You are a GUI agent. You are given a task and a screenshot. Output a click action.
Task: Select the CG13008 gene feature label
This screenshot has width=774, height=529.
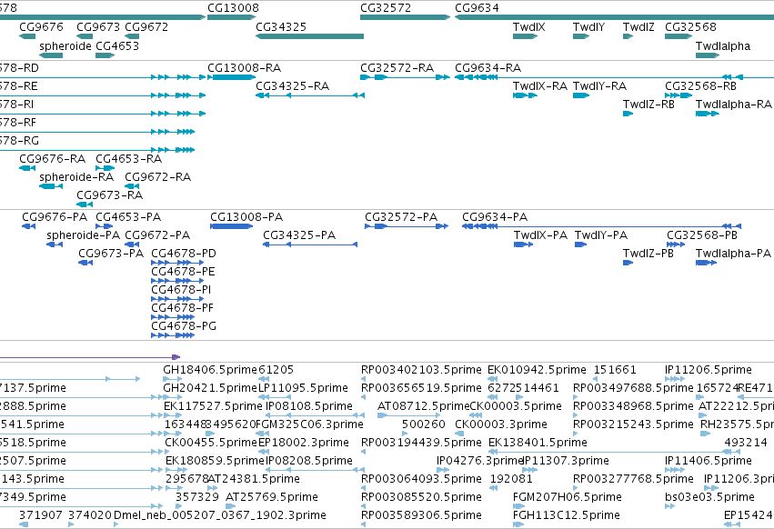[x=233, y=8]
